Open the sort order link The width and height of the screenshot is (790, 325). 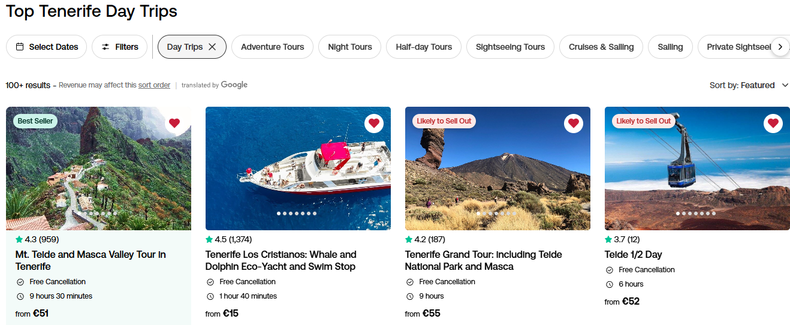coord(154,85)
